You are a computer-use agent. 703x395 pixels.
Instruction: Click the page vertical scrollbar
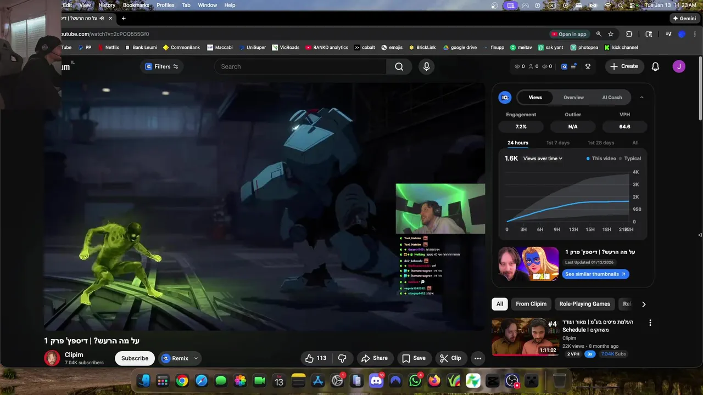pos(700,88)
